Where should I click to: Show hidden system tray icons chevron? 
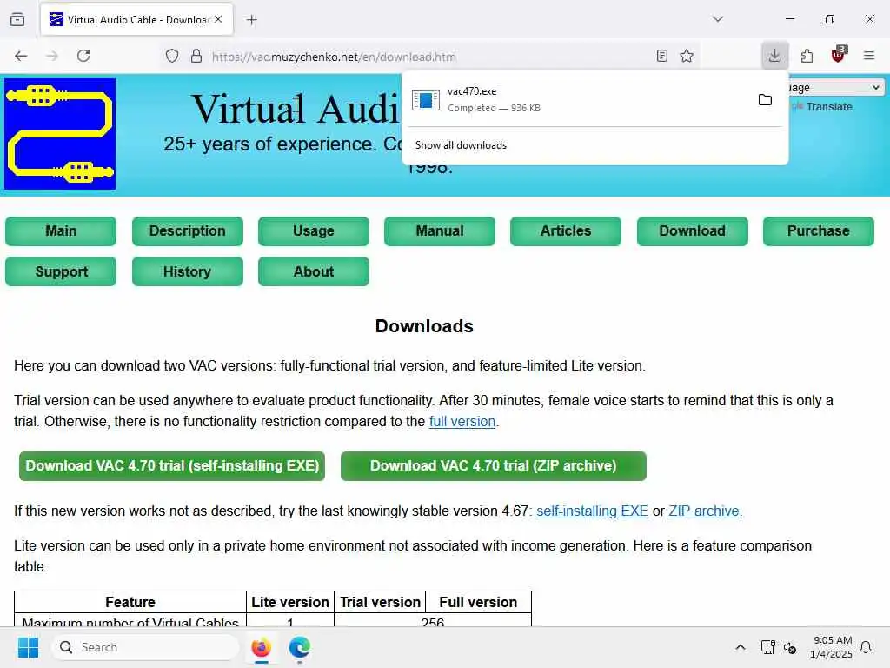741,647
